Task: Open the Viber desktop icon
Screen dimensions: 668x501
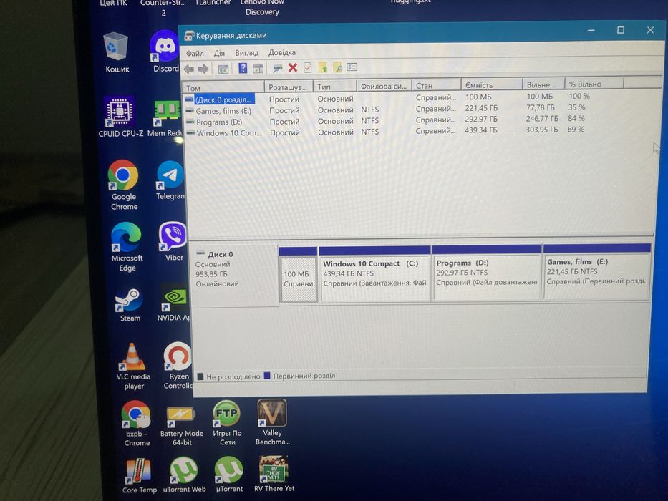Action: (x=173, y=242)
